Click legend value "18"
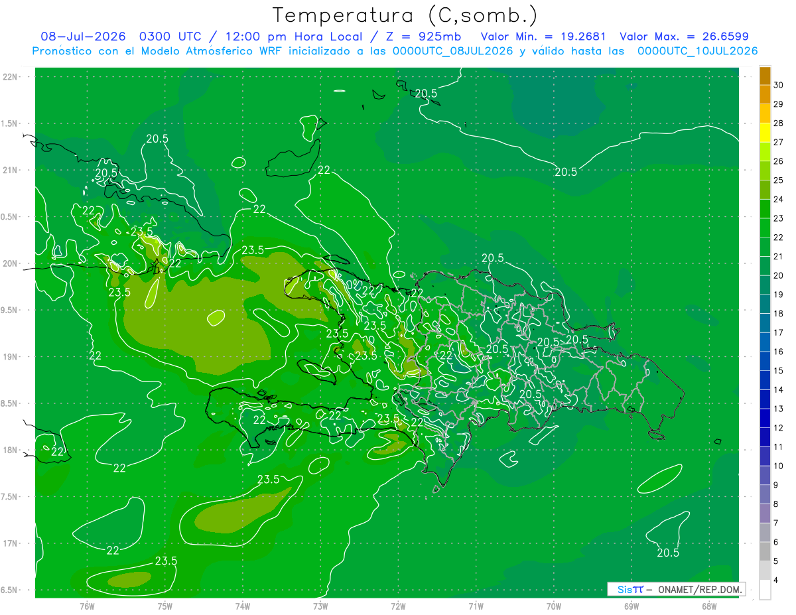 (x=779, y=314)
